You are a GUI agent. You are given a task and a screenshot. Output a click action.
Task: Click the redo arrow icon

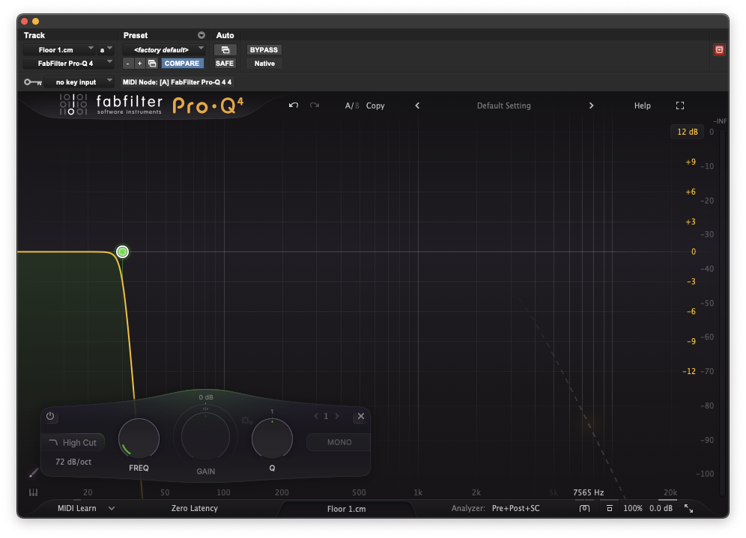click(x=315, y=106)
